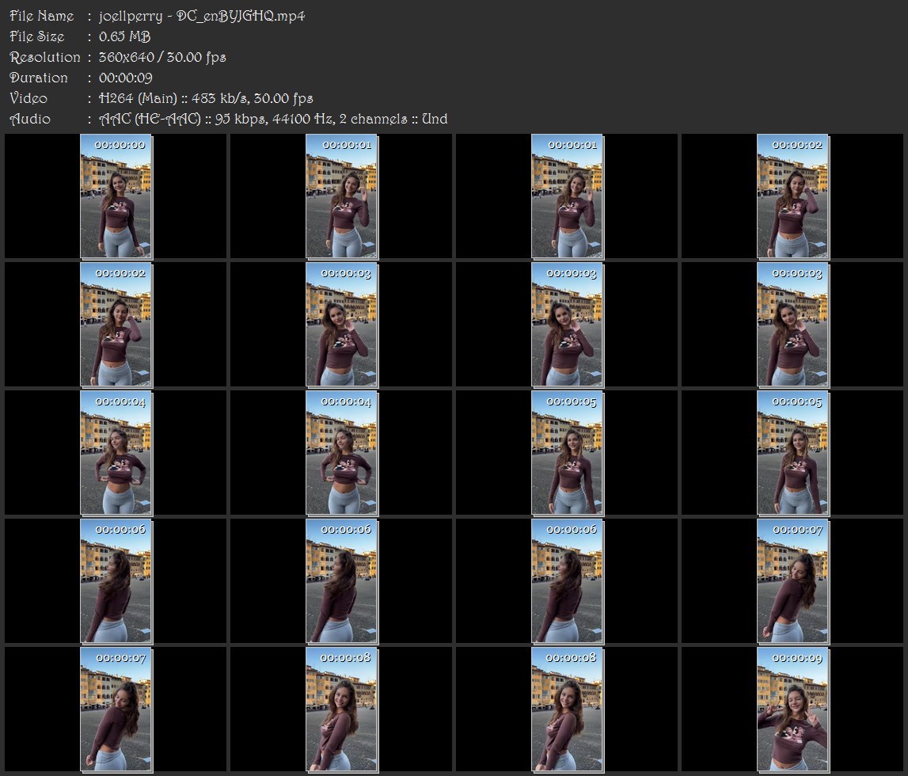Click the 'File Name' label

click(x=42, y=16)
